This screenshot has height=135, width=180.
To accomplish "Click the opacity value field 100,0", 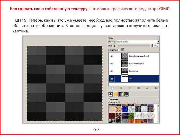I will (x=156, y=46).
